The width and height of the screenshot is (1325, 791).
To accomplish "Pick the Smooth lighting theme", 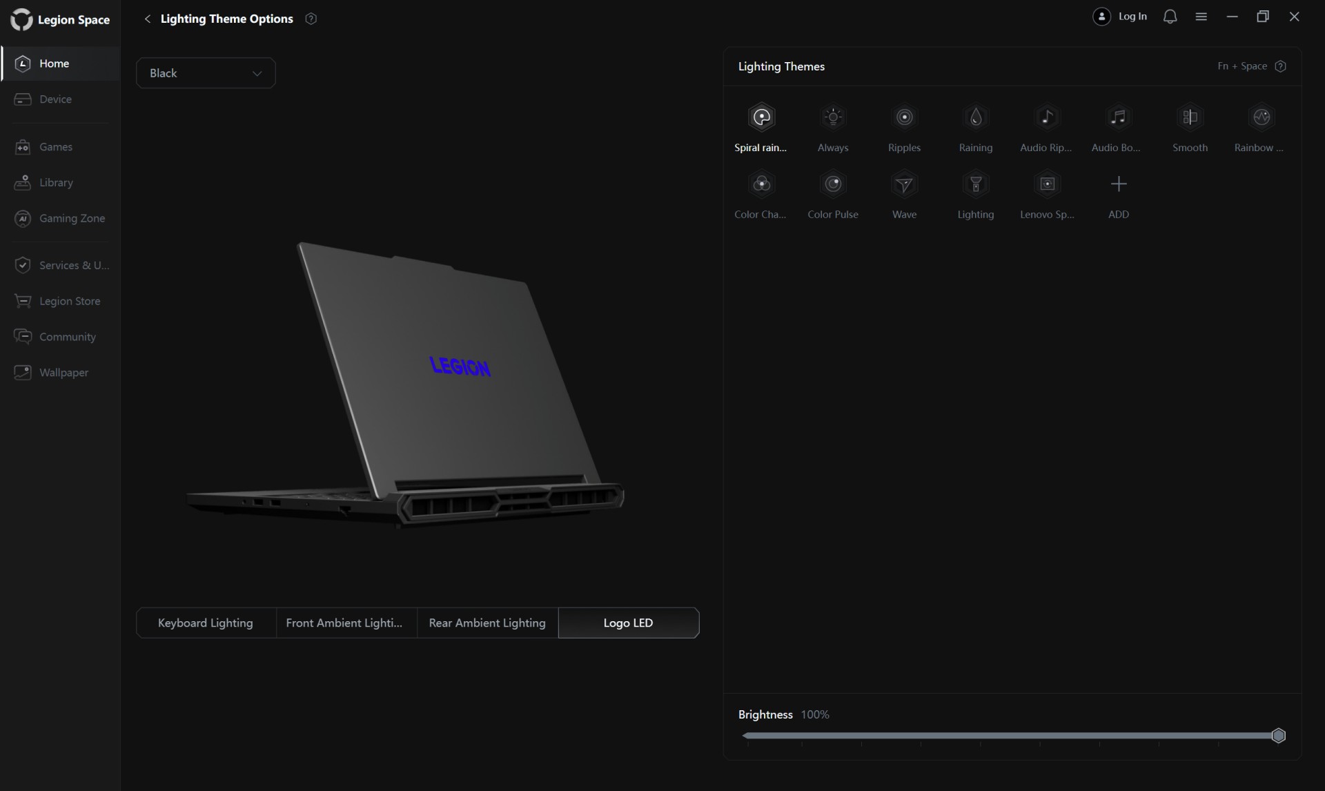I will click(x=1190, y=117).
